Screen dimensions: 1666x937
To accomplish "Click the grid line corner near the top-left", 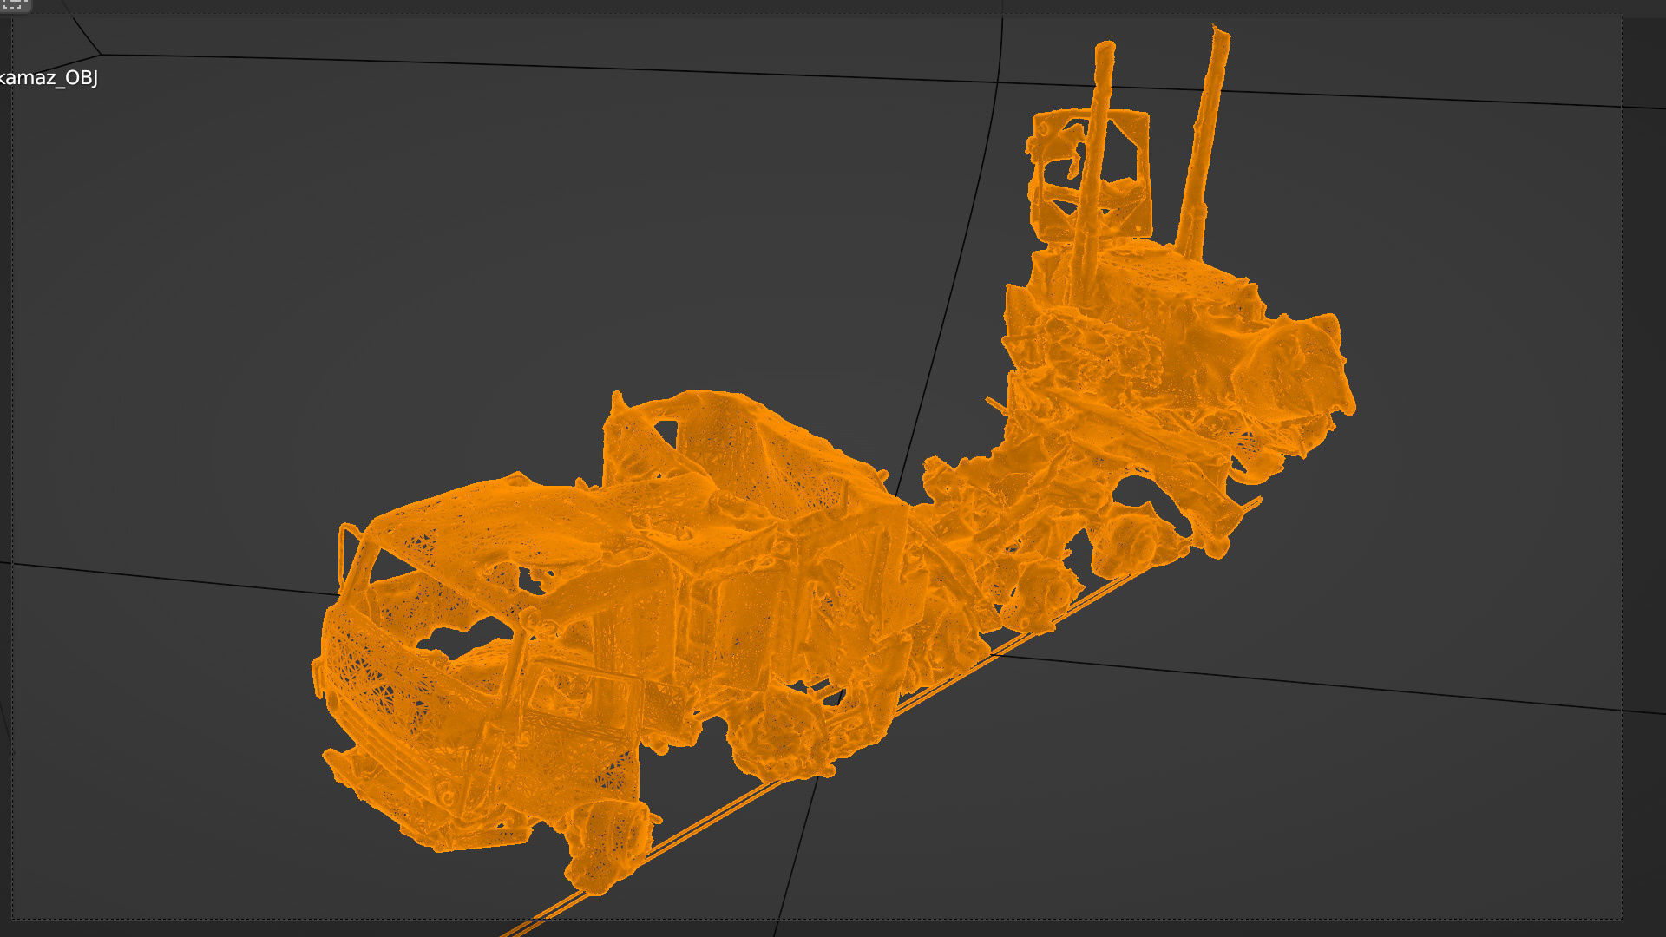I will click(101, 54).
